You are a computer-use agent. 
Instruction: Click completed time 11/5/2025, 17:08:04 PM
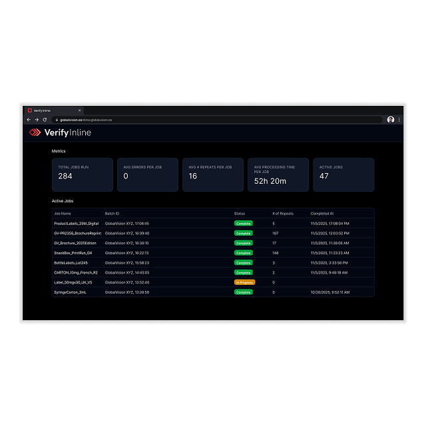coord(330,224)
